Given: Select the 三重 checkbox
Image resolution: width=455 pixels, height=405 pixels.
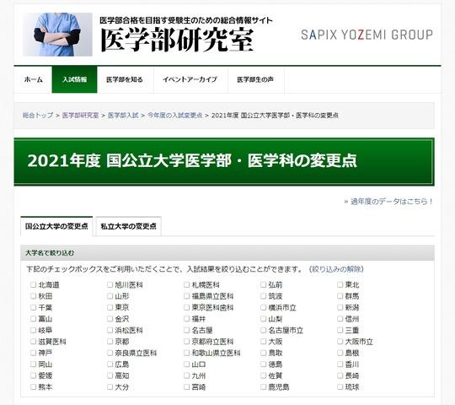Looking at the screenshot, I should [340, 330].
